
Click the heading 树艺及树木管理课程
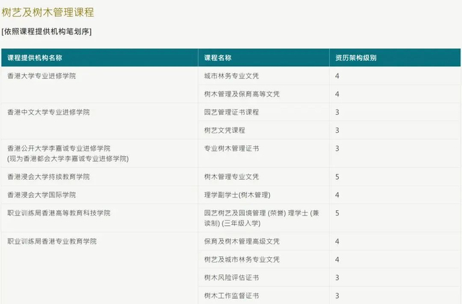click(x=48, y=13)
